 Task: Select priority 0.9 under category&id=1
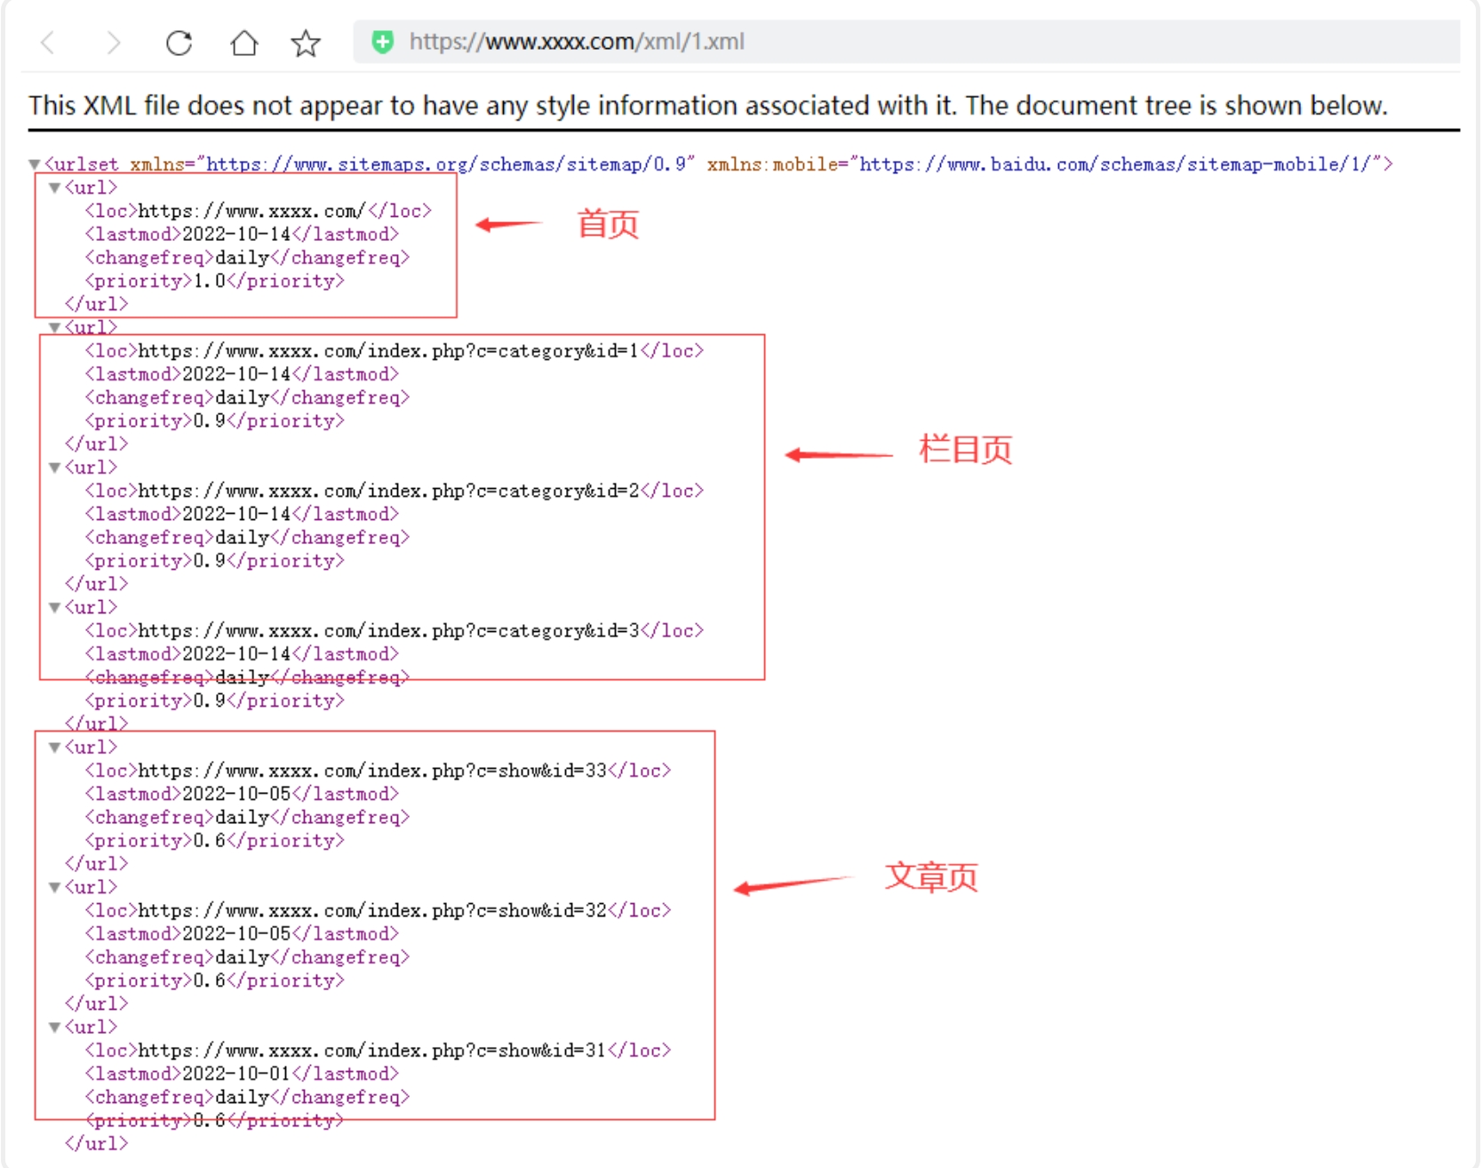tap(215, 421)
